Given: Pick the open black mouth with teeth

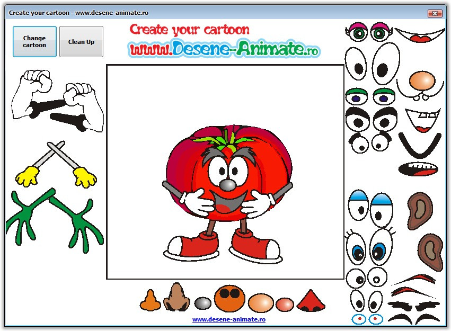Looking at the screenshot, I should 419,169.
